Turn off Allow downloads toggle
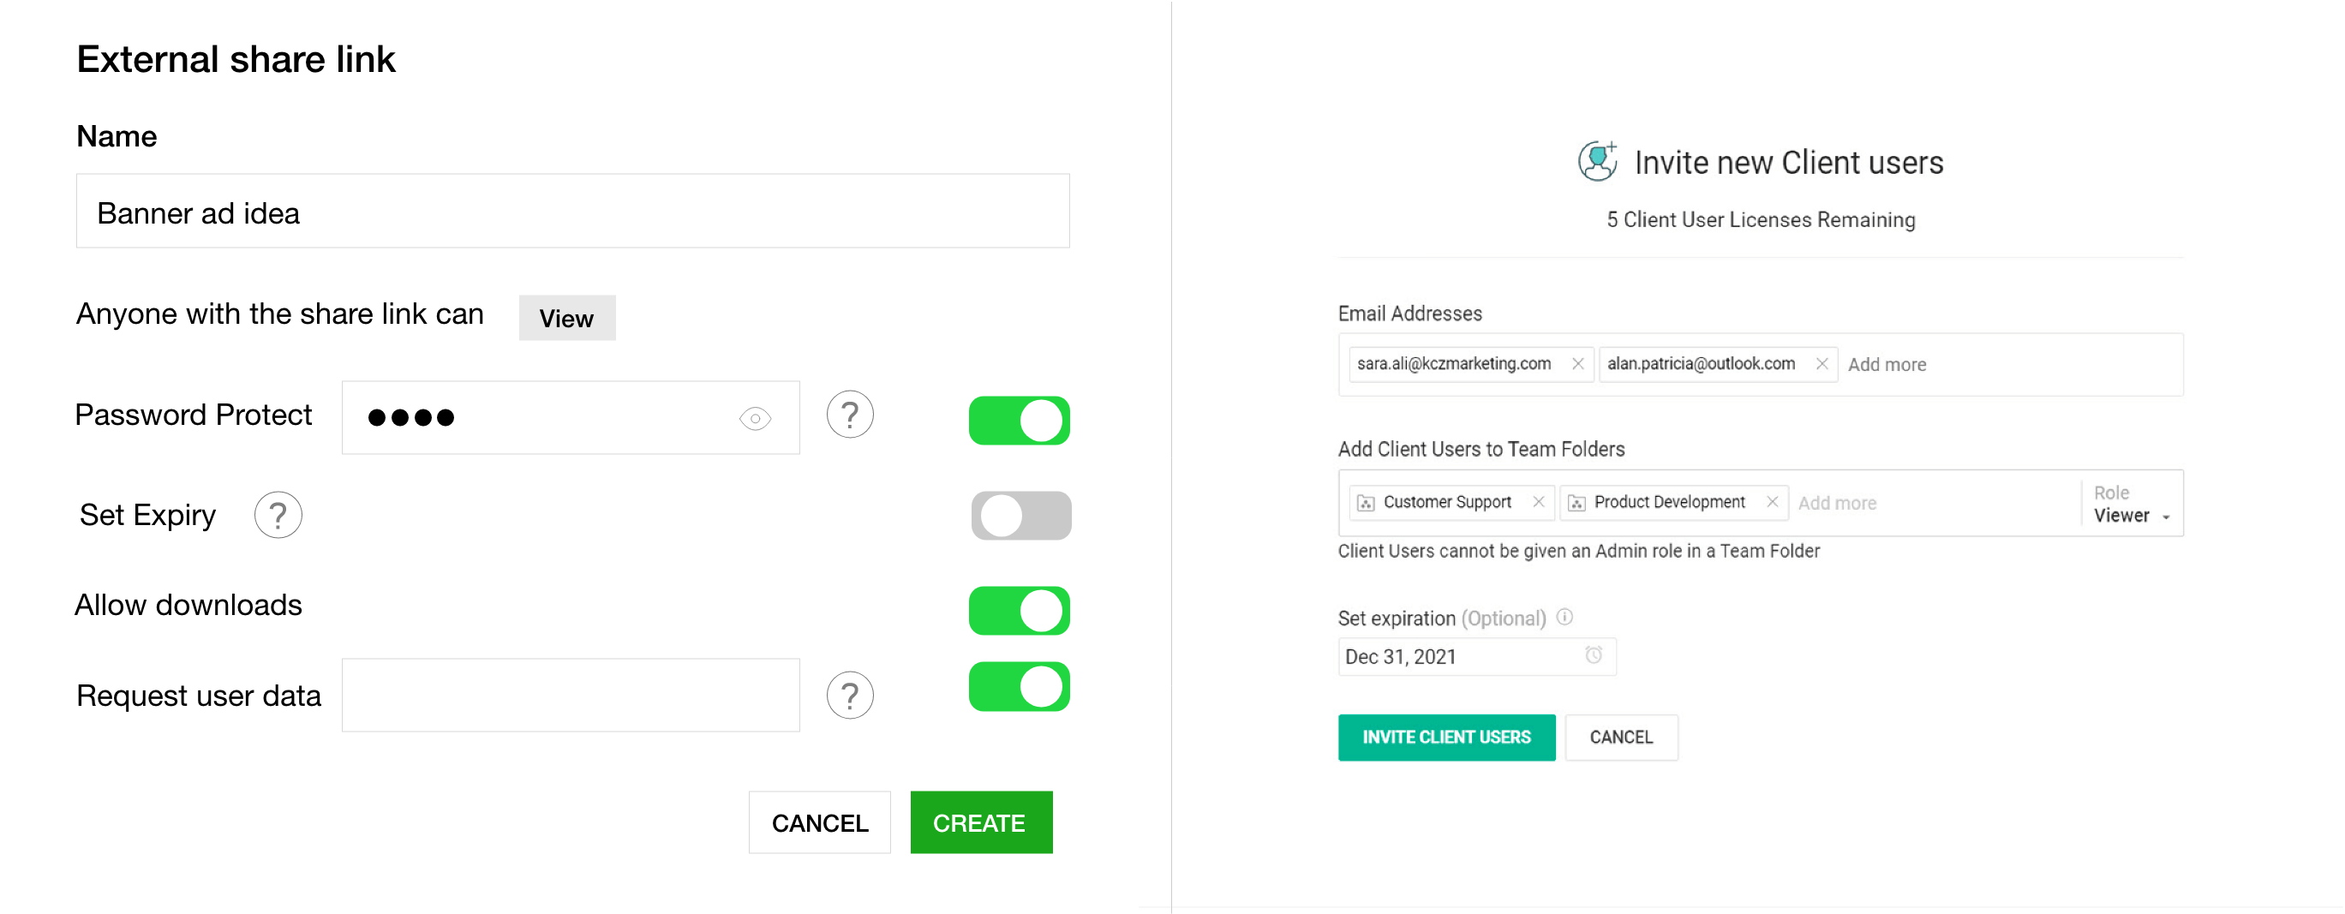Viewport: 2345px width, 914px height. pos(1019,611)
